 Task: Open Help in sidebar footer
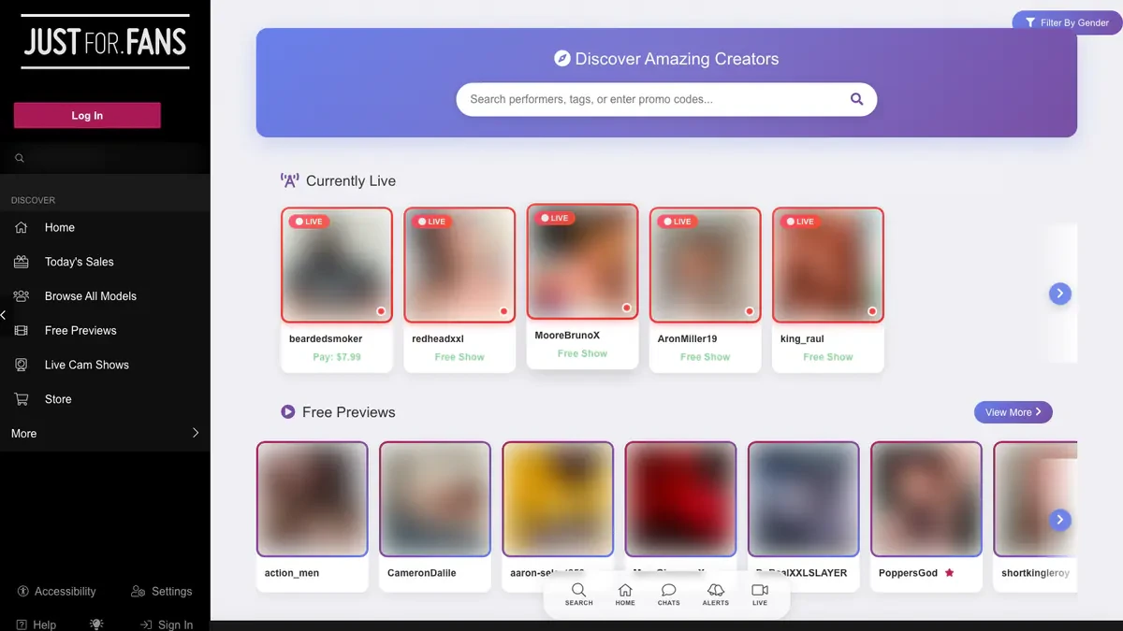[x=36, y=624]
